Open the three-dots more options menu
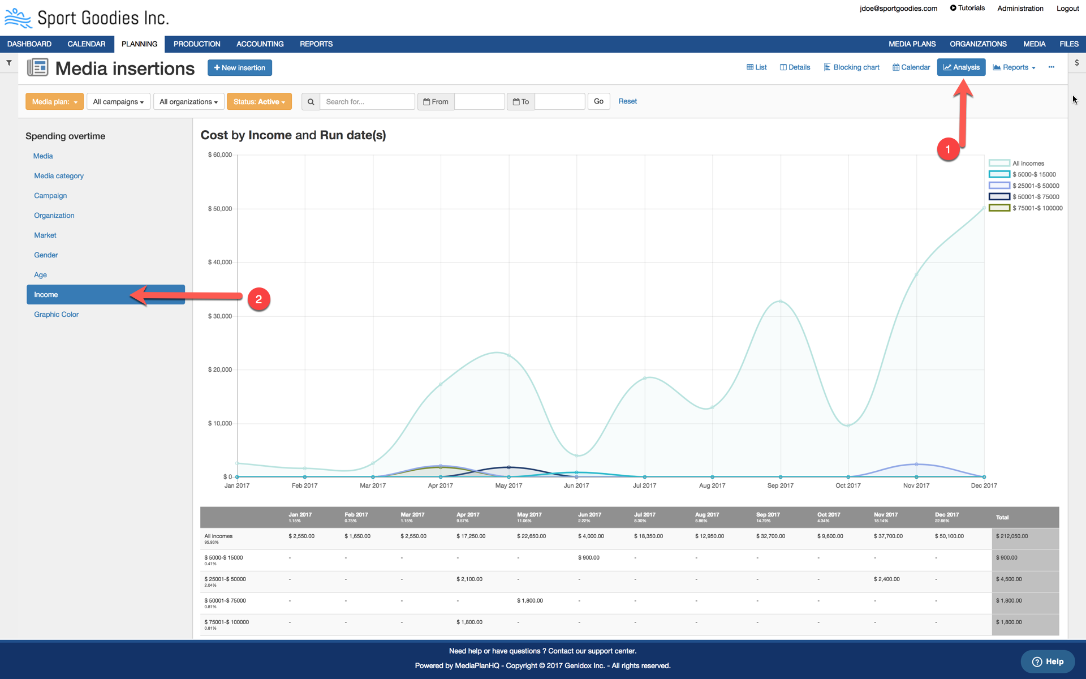The width and height of the screenshot is (1086, 679). point(1051,67)
